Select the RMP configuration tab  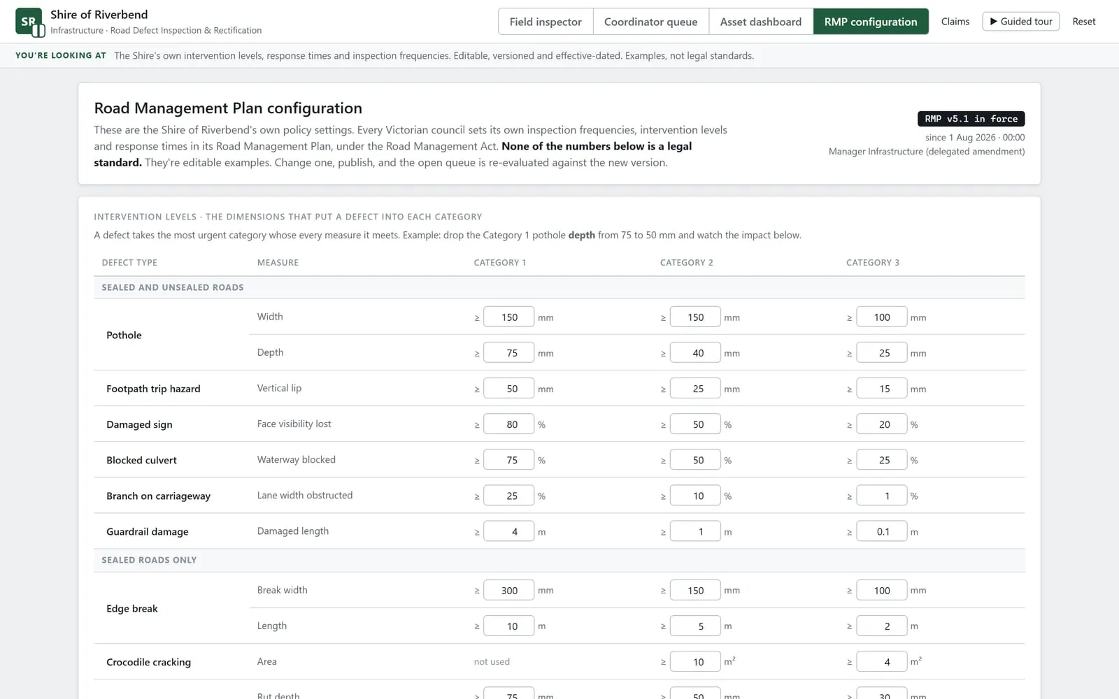click(x=871, y=22)
